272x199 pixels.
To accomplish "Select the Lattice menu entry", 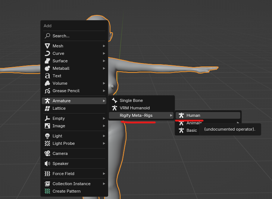I will (x=74, y=108).
